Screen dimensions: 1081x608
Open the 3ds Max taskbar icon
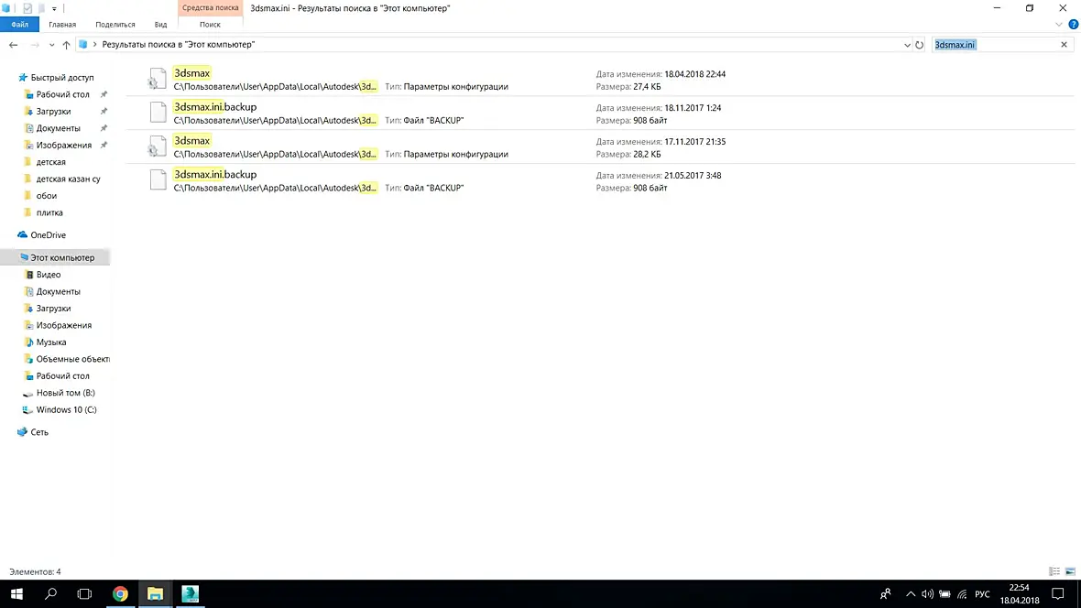(191, 593)
